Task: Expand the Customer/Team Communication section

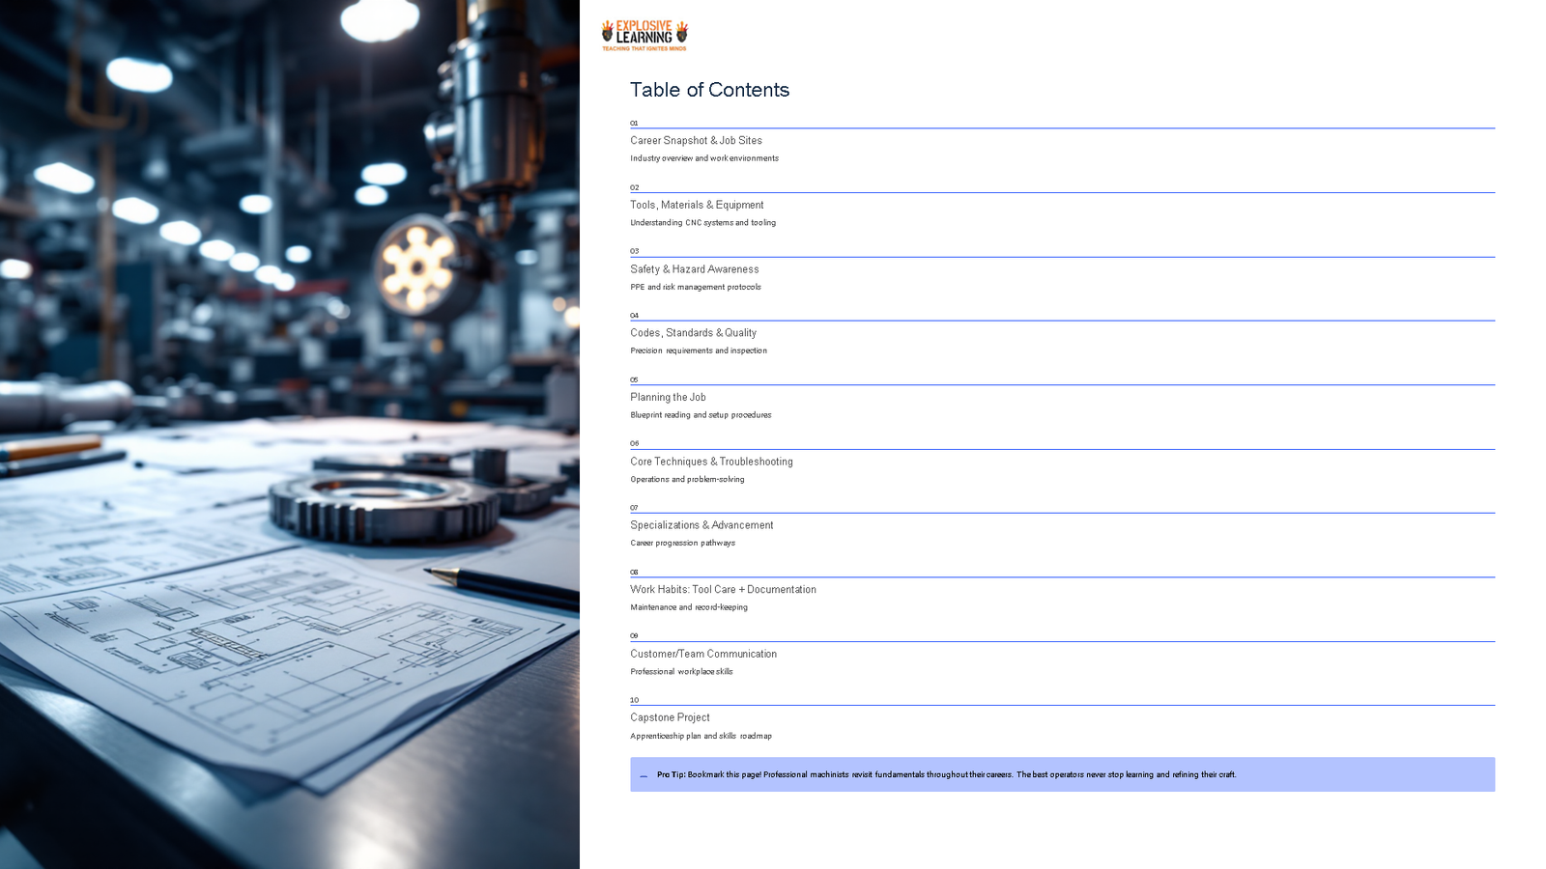Action: coord(702,654)
